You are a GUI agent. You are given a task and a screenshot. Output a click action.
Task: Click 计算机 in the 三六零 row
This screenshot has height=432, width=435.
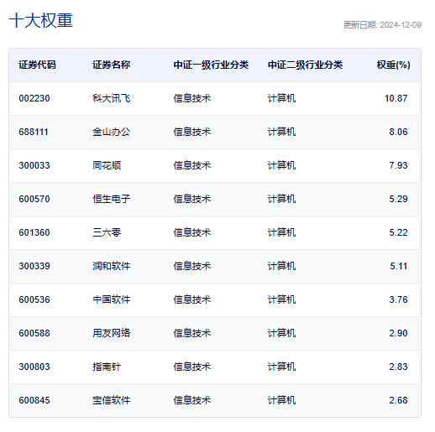pyautogui.click(x=281, y=232)
